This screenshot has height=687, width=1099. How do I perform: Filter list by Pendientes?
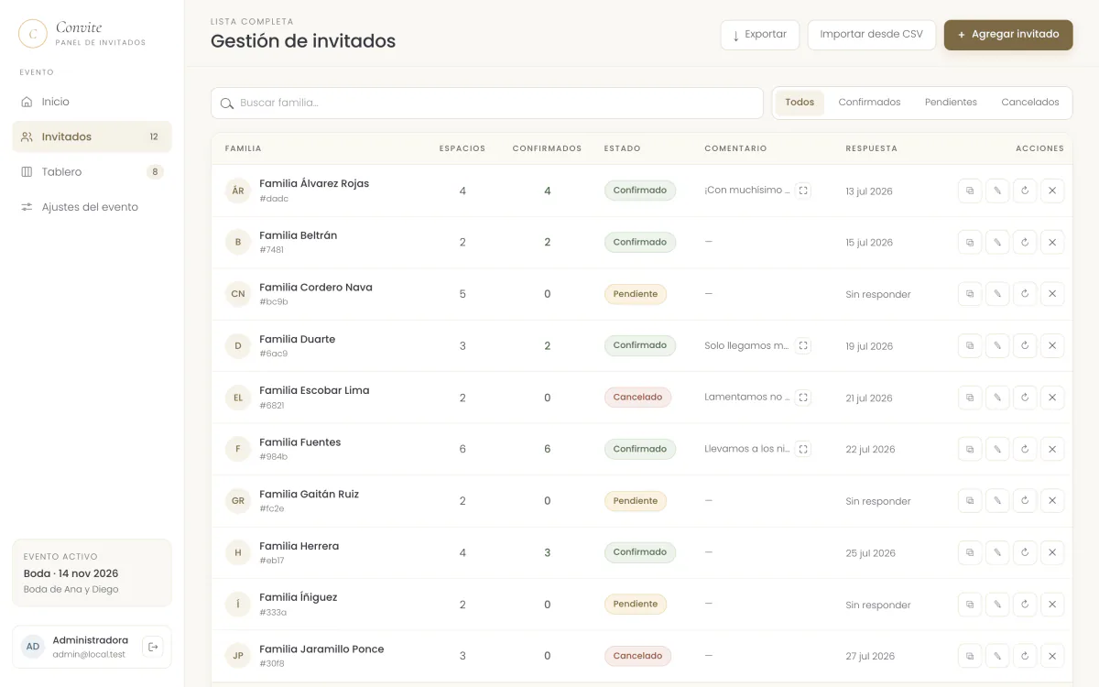(951, 103)
